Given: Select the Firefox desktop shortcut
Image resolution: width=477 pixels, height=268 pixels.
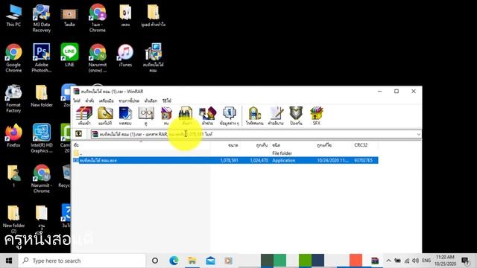Looking at the screenshot, I should (x=13, y=135).
